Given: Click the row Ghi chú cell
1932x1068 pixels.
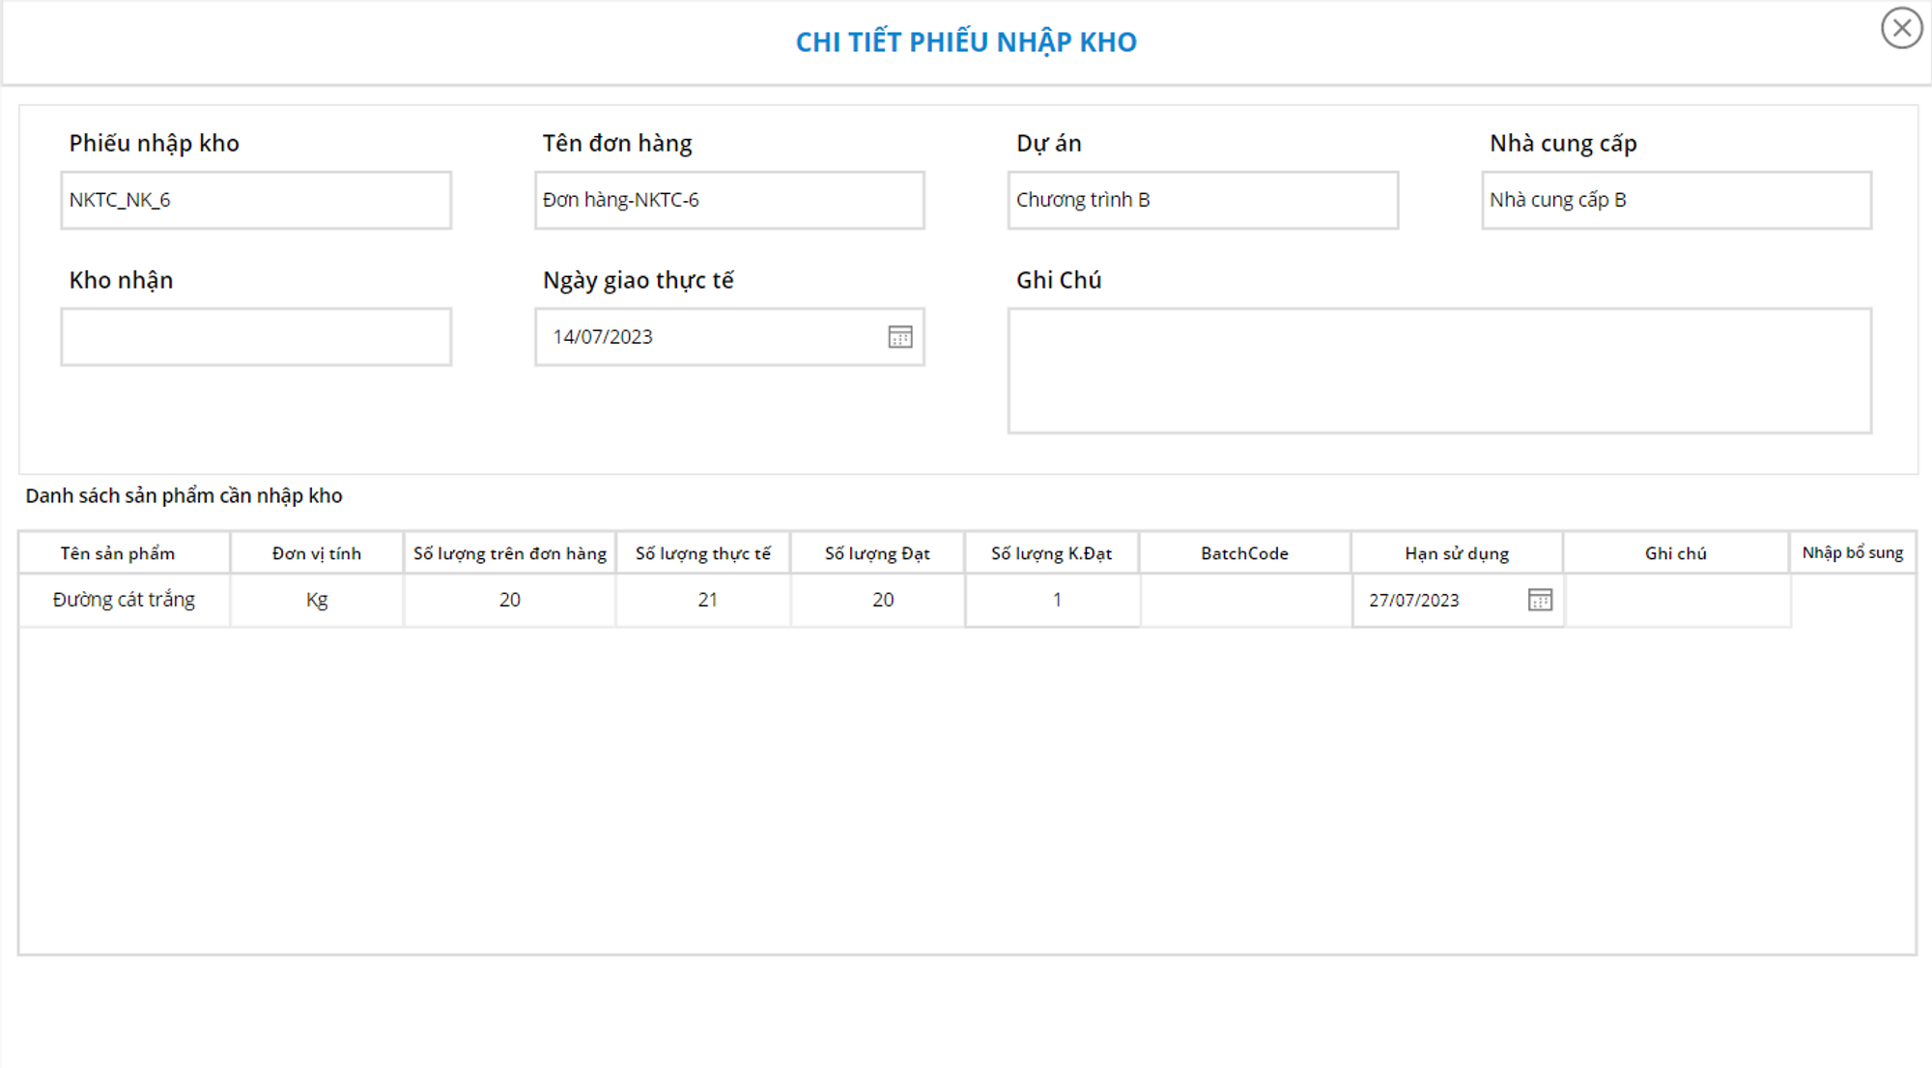Looking at the screenshot, I should 1676,600.
